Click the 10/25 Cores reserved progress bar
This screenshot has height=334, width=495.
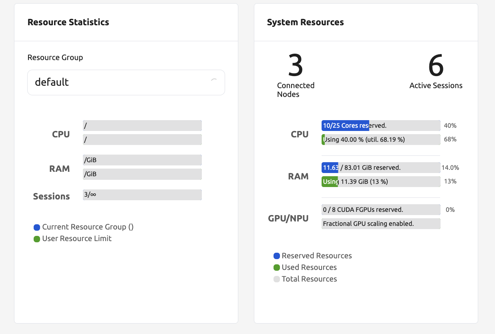click(x=380, y=126)
